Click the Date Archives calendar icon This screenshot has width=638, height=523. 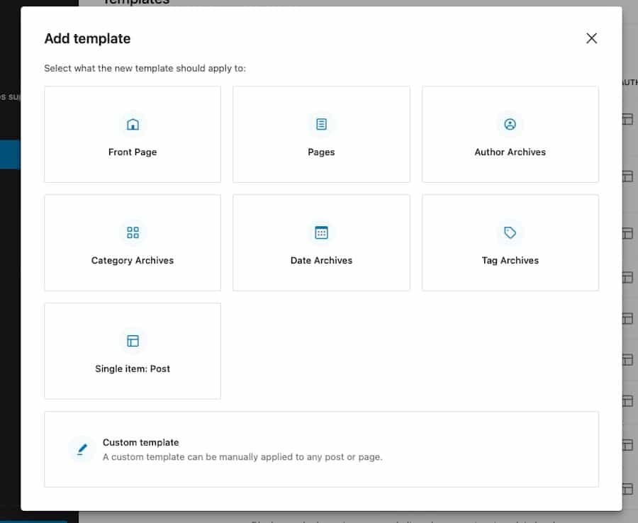point(321,232)
